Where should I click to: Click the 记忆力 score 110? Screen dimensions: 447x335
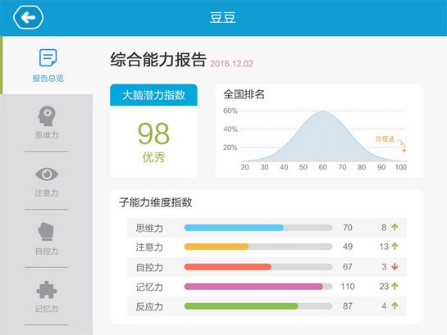coord(348,287)
